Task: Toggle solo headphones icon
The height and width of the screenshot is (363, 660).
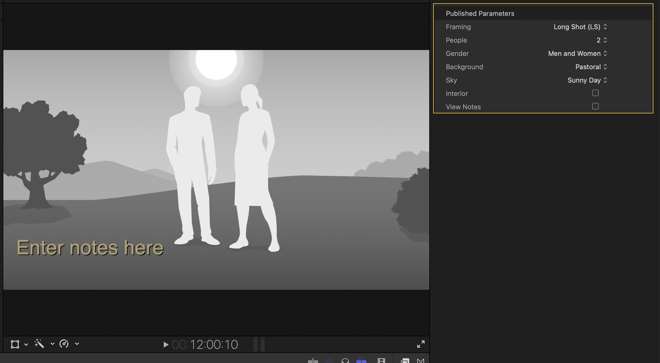Action: [x=345, y=361]
